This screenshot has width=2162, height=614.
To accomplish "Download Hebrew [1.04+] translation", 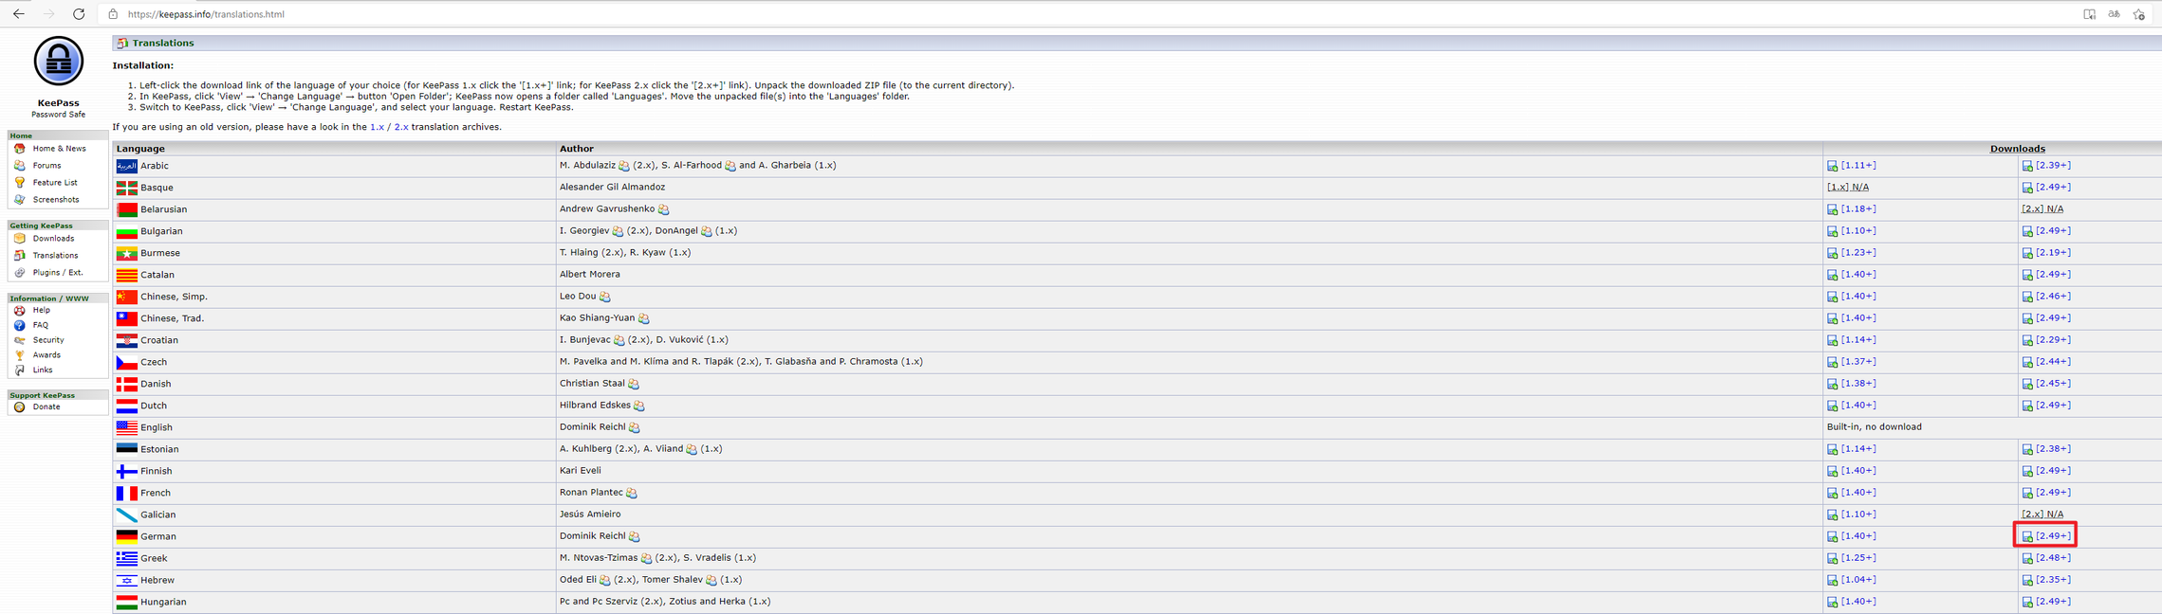I will (1859, 579).
